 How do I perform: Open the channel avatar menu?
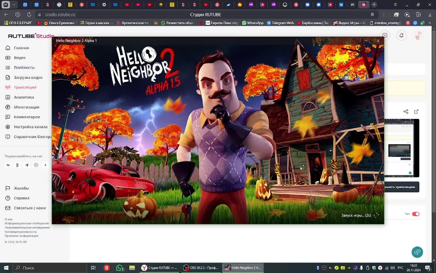pos(418,35)
